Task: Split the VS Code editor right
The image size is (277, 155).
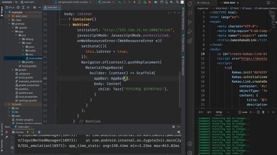Action: [268, 3]
